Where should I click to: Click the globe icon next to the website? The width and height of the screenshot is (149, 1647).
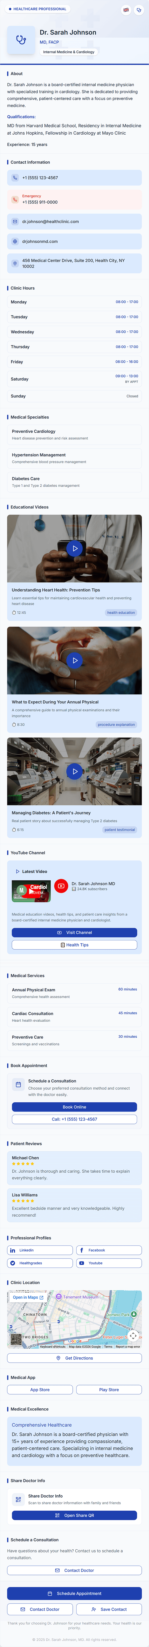click(15, 242)
